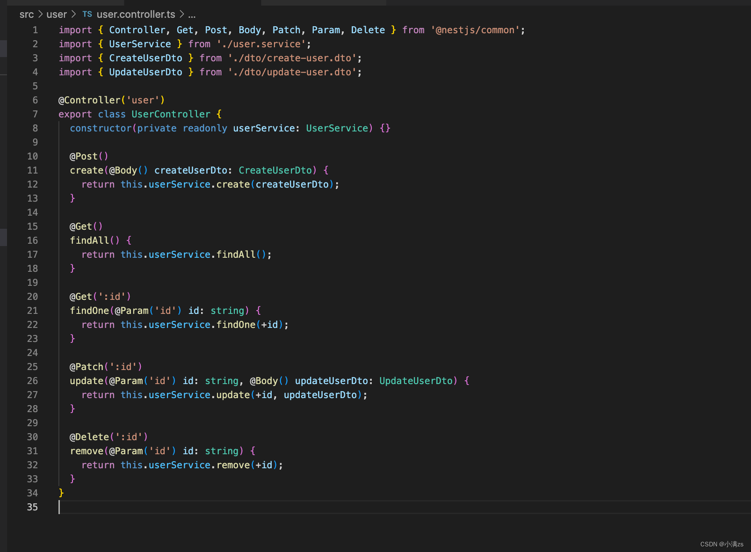The height and width of the screenshot is (552, 751).
Task: Click './user.service' import path
Action: click(261, 44)
